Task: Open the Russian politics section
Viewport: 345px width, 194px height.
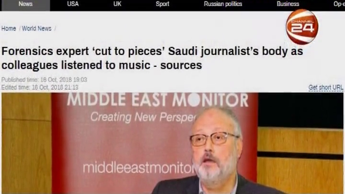Action: 223,4
